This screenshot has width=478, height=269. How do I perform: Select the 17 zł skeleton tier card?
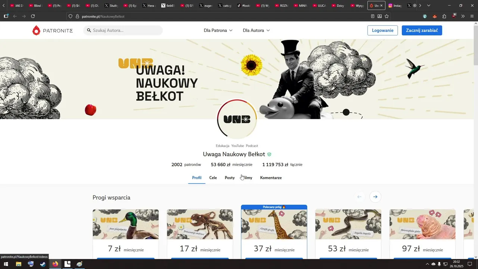click(200, 234)
